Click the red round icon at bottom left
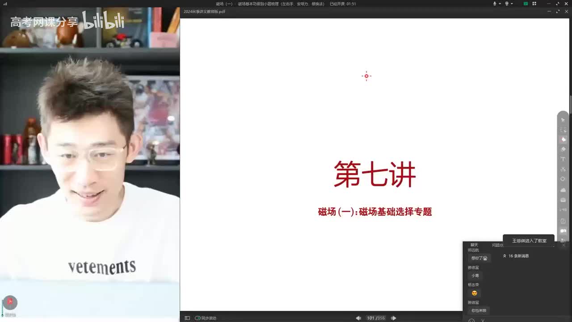This screenshot has height=322, width=572. [10, 302]
